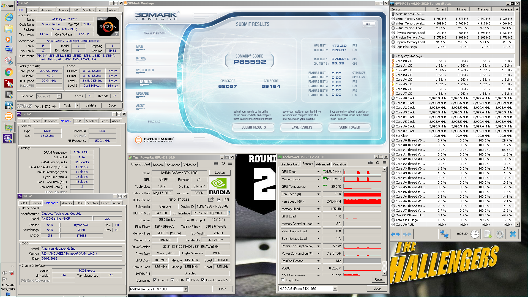The height and width of the screenshot is (297, 528).
Task: Share the BIOS version in GPU-Z
Action: [211, 200]
